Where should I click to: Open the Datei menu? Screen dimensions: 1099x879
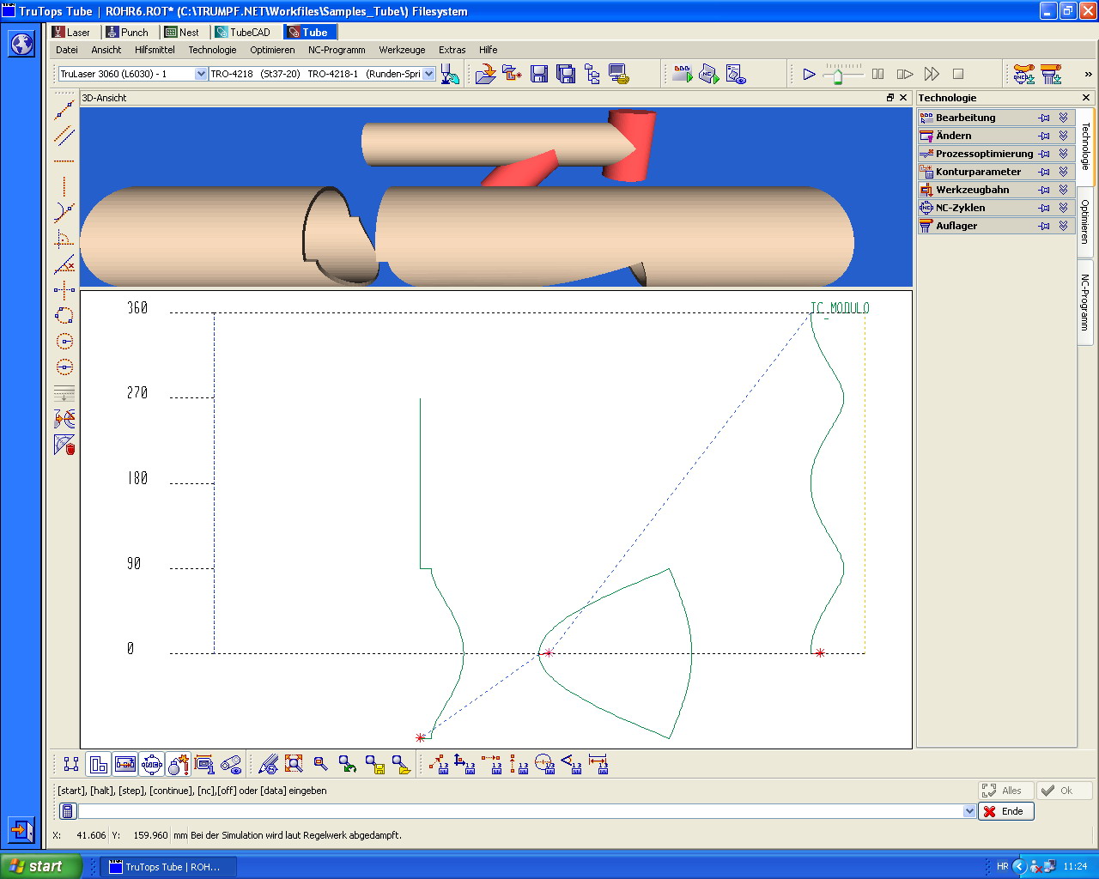click(67, 50)
